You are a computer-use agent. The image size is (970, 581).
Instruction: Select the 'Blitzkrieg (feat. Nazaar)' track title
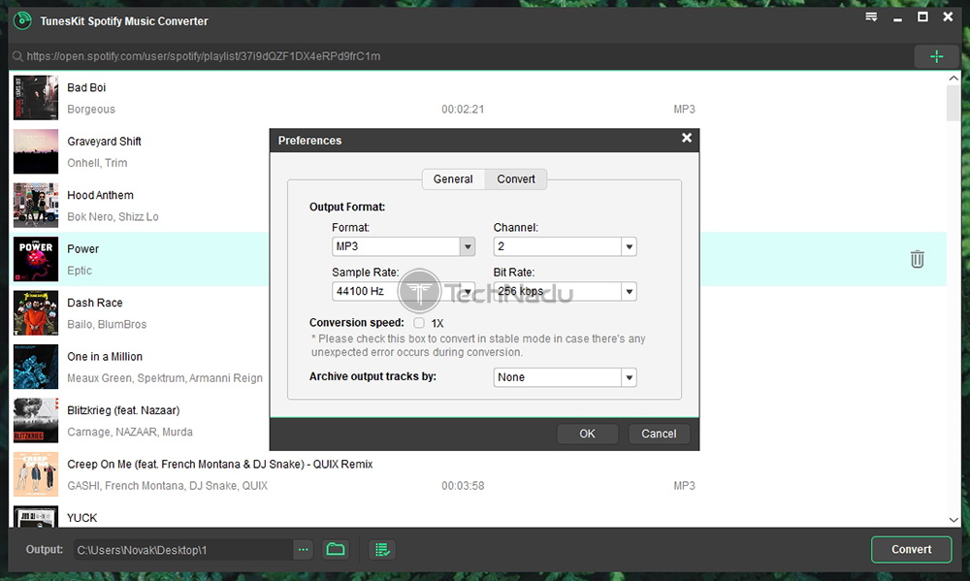pos(123,411)
